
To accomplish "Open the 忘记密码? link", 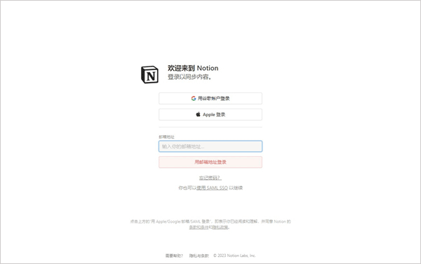I will [x=210, y=178].
